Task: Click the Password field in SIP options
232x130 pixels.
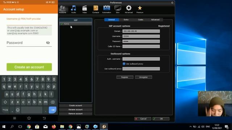Action: [141, 41]
